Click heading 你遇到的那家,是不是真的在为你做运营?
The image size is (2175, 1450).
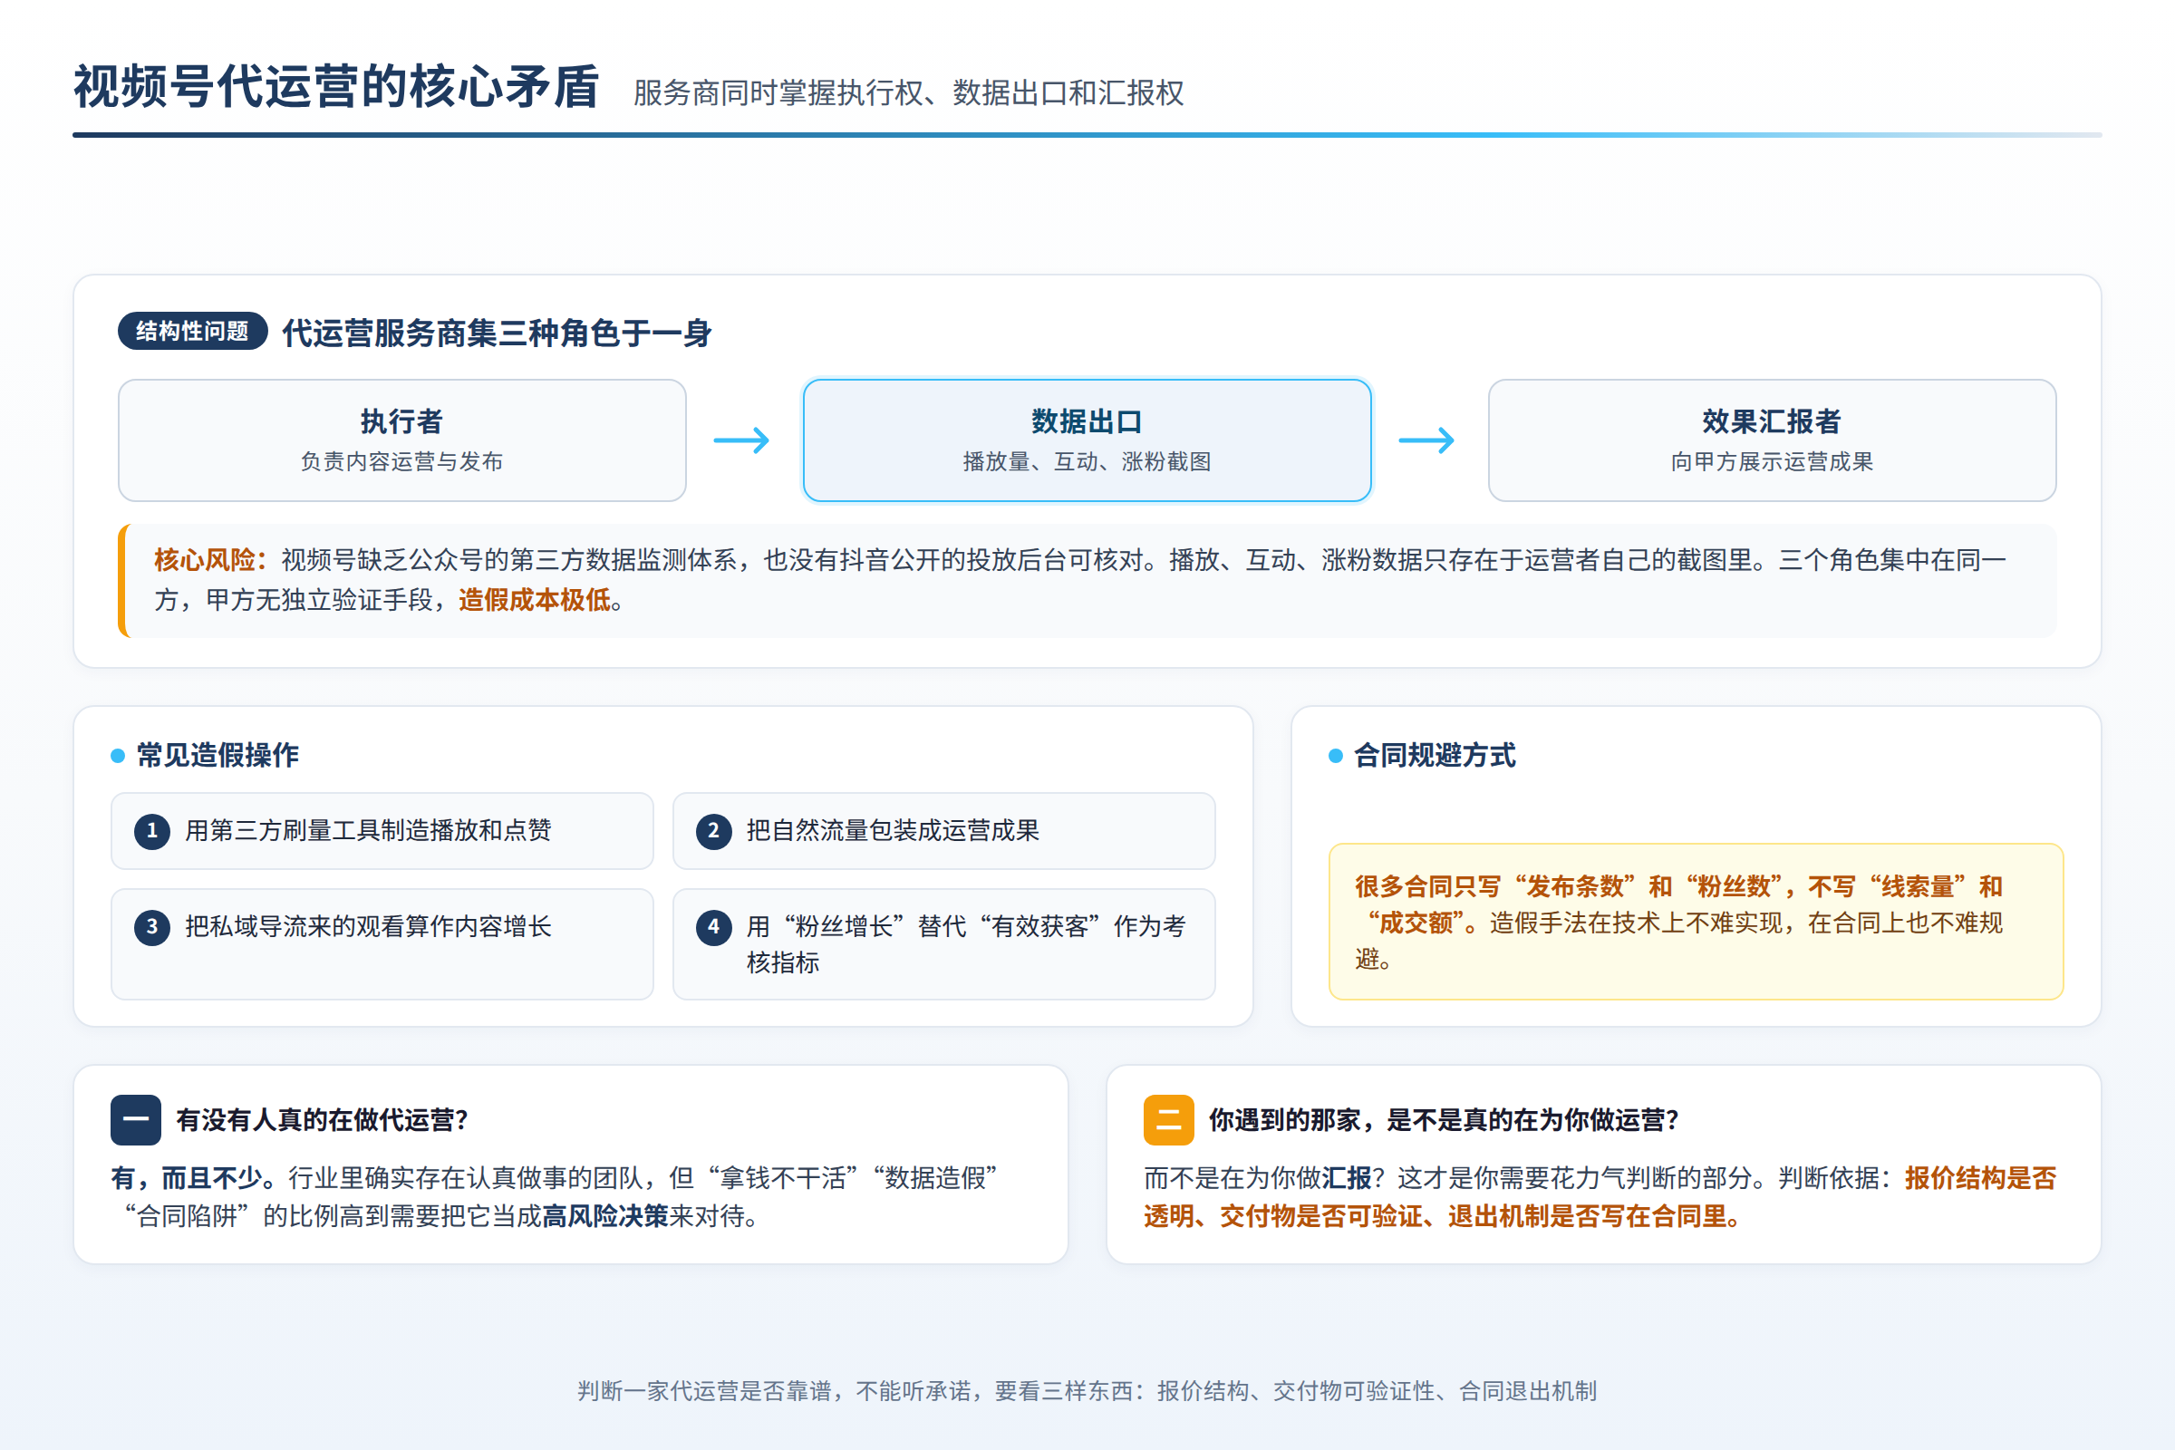[1444, 1120]
